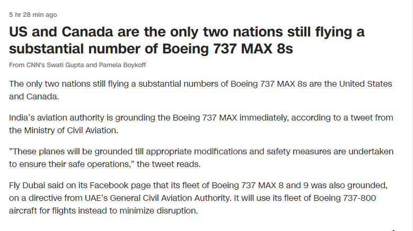Click the paragraph about India's aviation authority
The image size is (413, 231).
pos(201,124)
